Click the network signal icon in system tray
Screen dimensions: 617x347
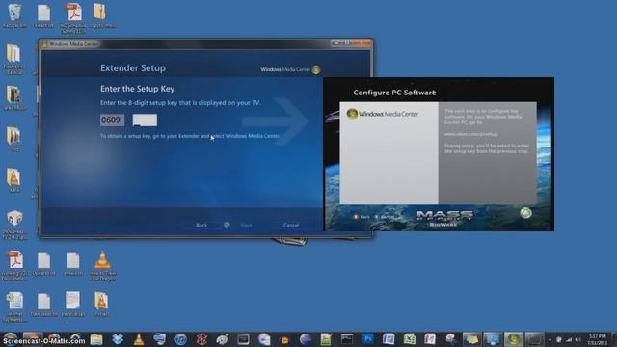point(569,339)
